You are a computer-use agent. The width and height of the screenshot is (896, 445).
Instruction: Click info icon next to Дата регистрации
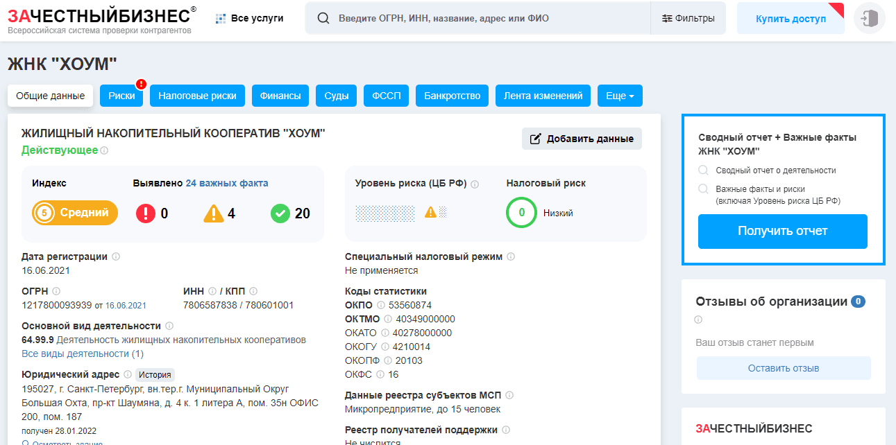(116, 256)
